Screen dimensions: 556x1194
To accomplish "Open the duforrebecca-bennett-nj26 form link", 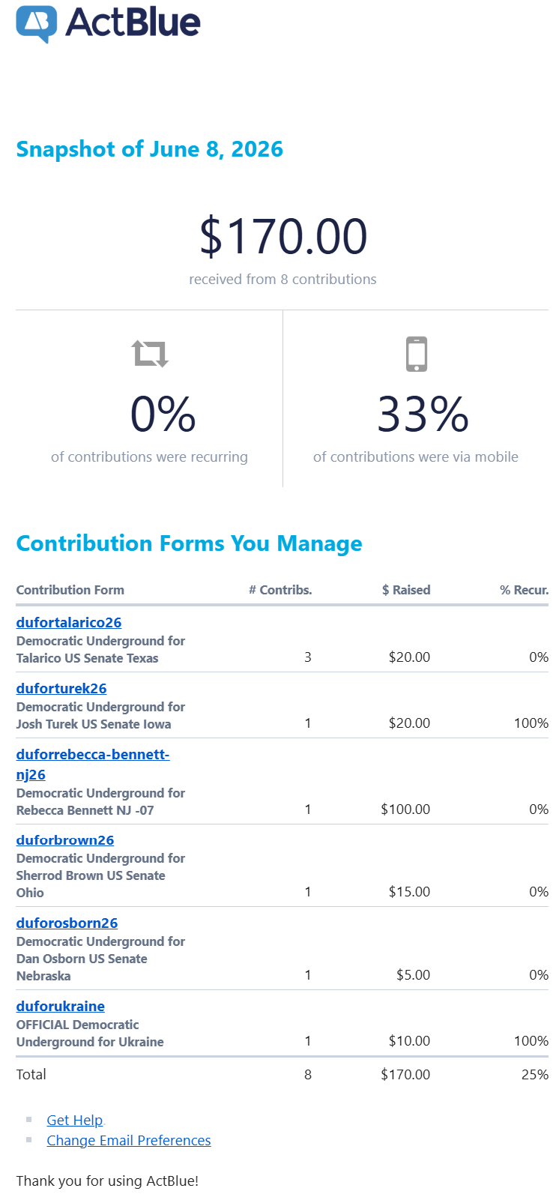I will coord(93,764).
